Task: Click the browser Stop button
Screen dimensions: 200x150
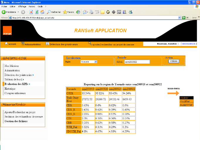Action: (x=31, y=12)
